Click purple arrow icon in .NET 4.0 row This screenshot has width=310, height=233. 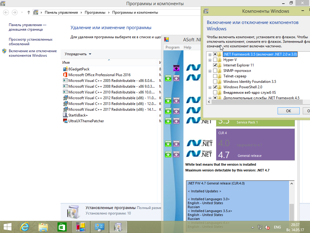pos(176,144)
